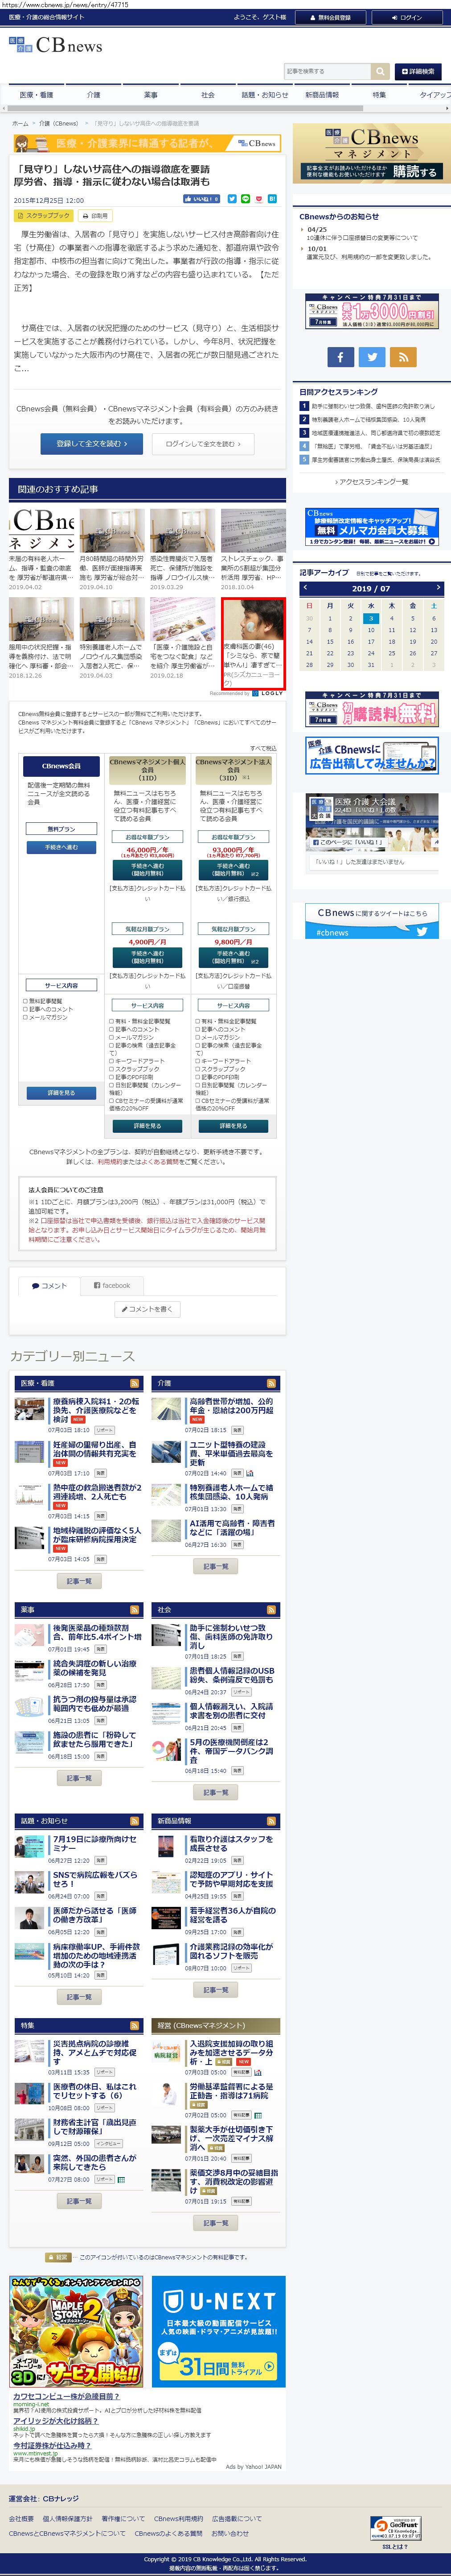
Task: Open the 特集 navigation tab
Action: (378, 95)
